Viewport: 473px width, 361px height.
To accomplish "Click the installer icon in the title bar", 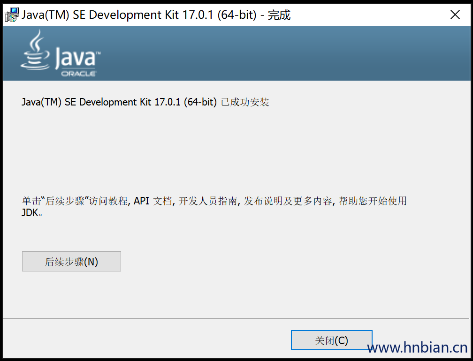I will coord(12,15).
